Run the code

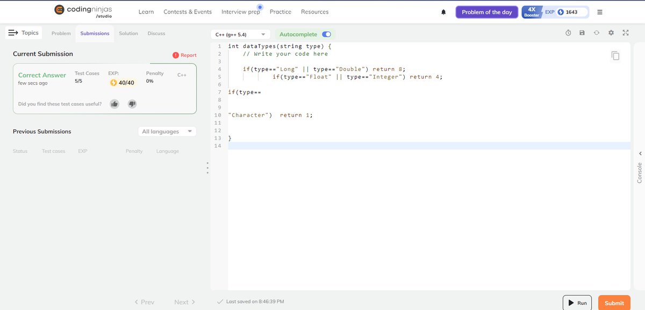pyautogui.click(x=577, y=303)
